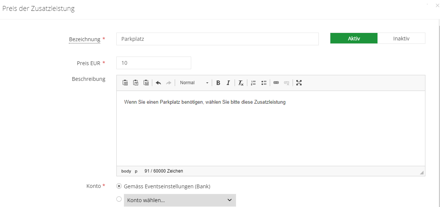Set the status to Aktiv
The width and height of the screenshot is (440, 207).
tap(354, 39)
